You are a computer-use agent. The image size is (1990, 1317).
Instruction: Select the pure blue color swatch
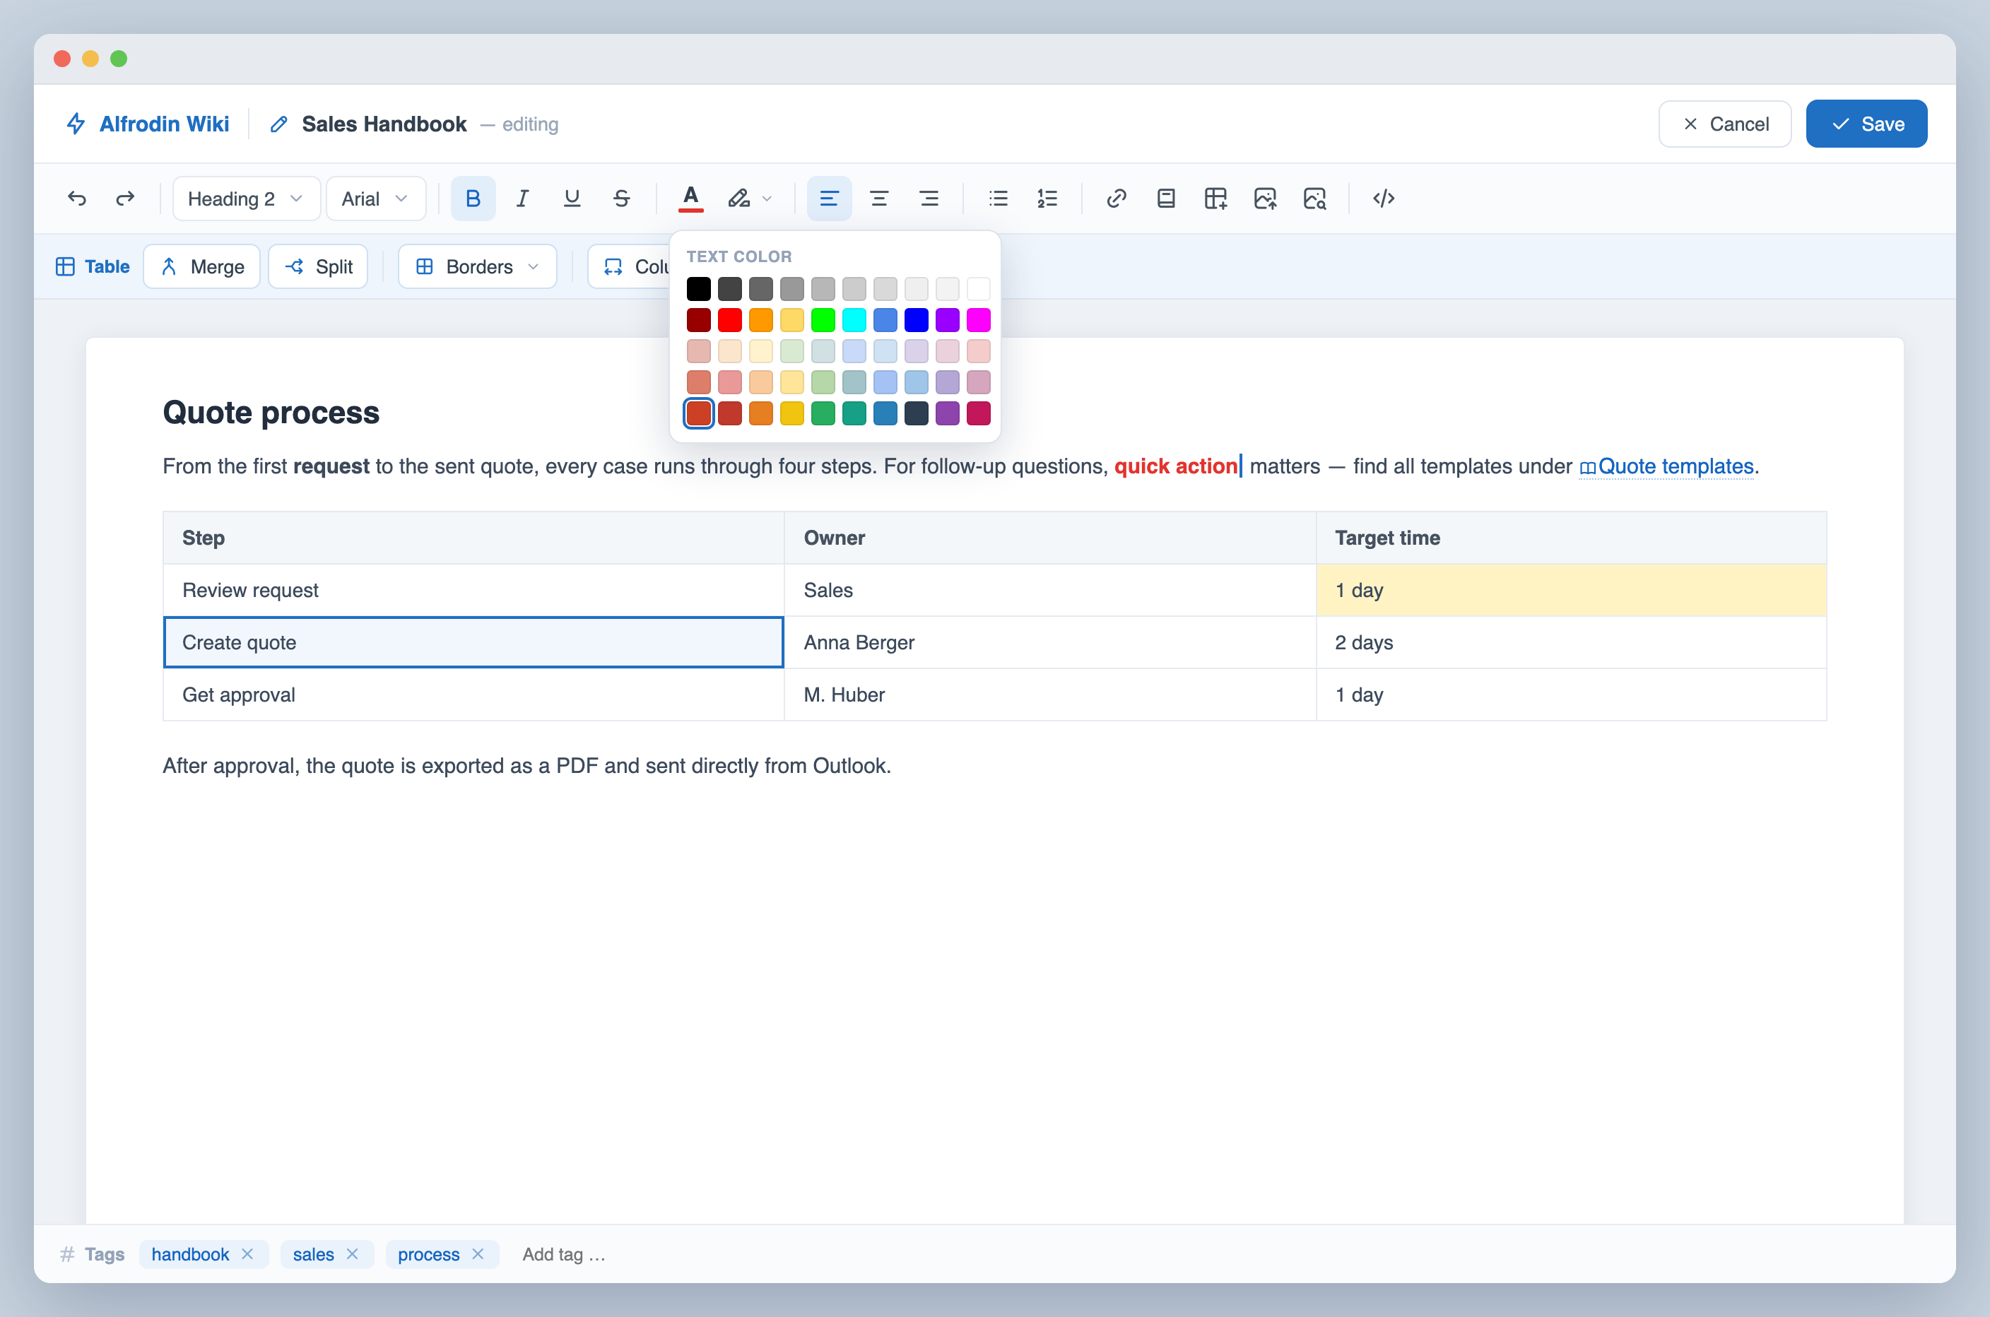pyautogui.click(x=916, y=320)
